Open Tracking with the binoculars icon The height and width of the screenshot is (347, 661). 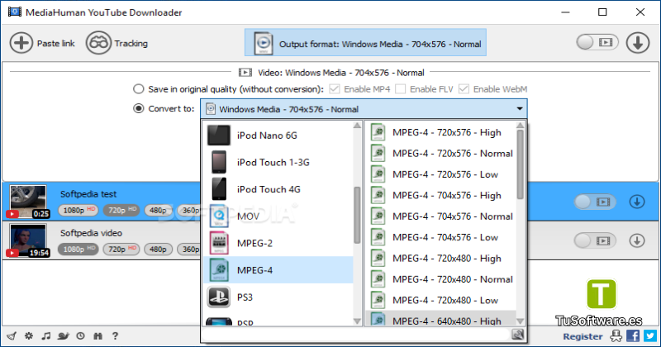point(98,43)
